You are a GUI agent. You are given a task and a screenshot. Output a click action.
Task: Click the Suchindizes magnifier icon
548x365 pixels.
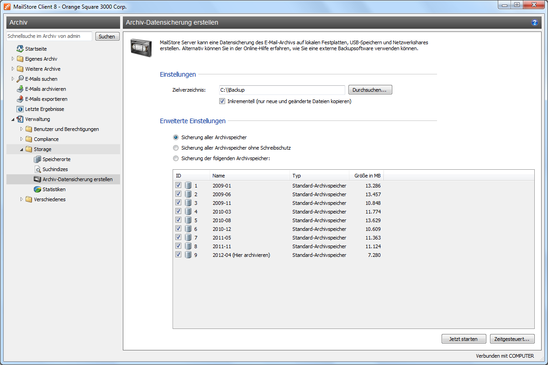(37, 169)
